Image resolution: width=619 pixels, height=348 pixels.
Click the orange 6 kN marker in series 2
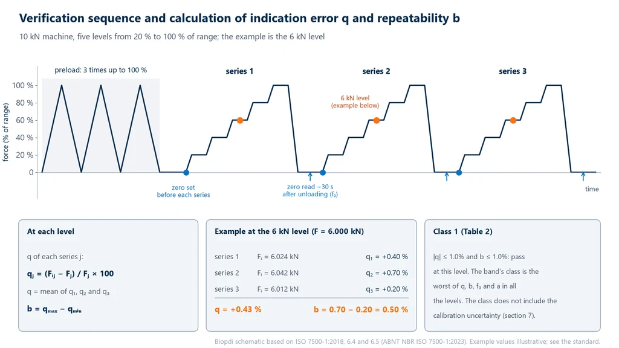[x=377, y=120]
